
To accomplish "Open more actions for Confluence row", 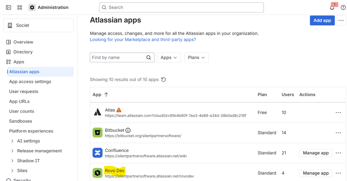I will point(338,153).
